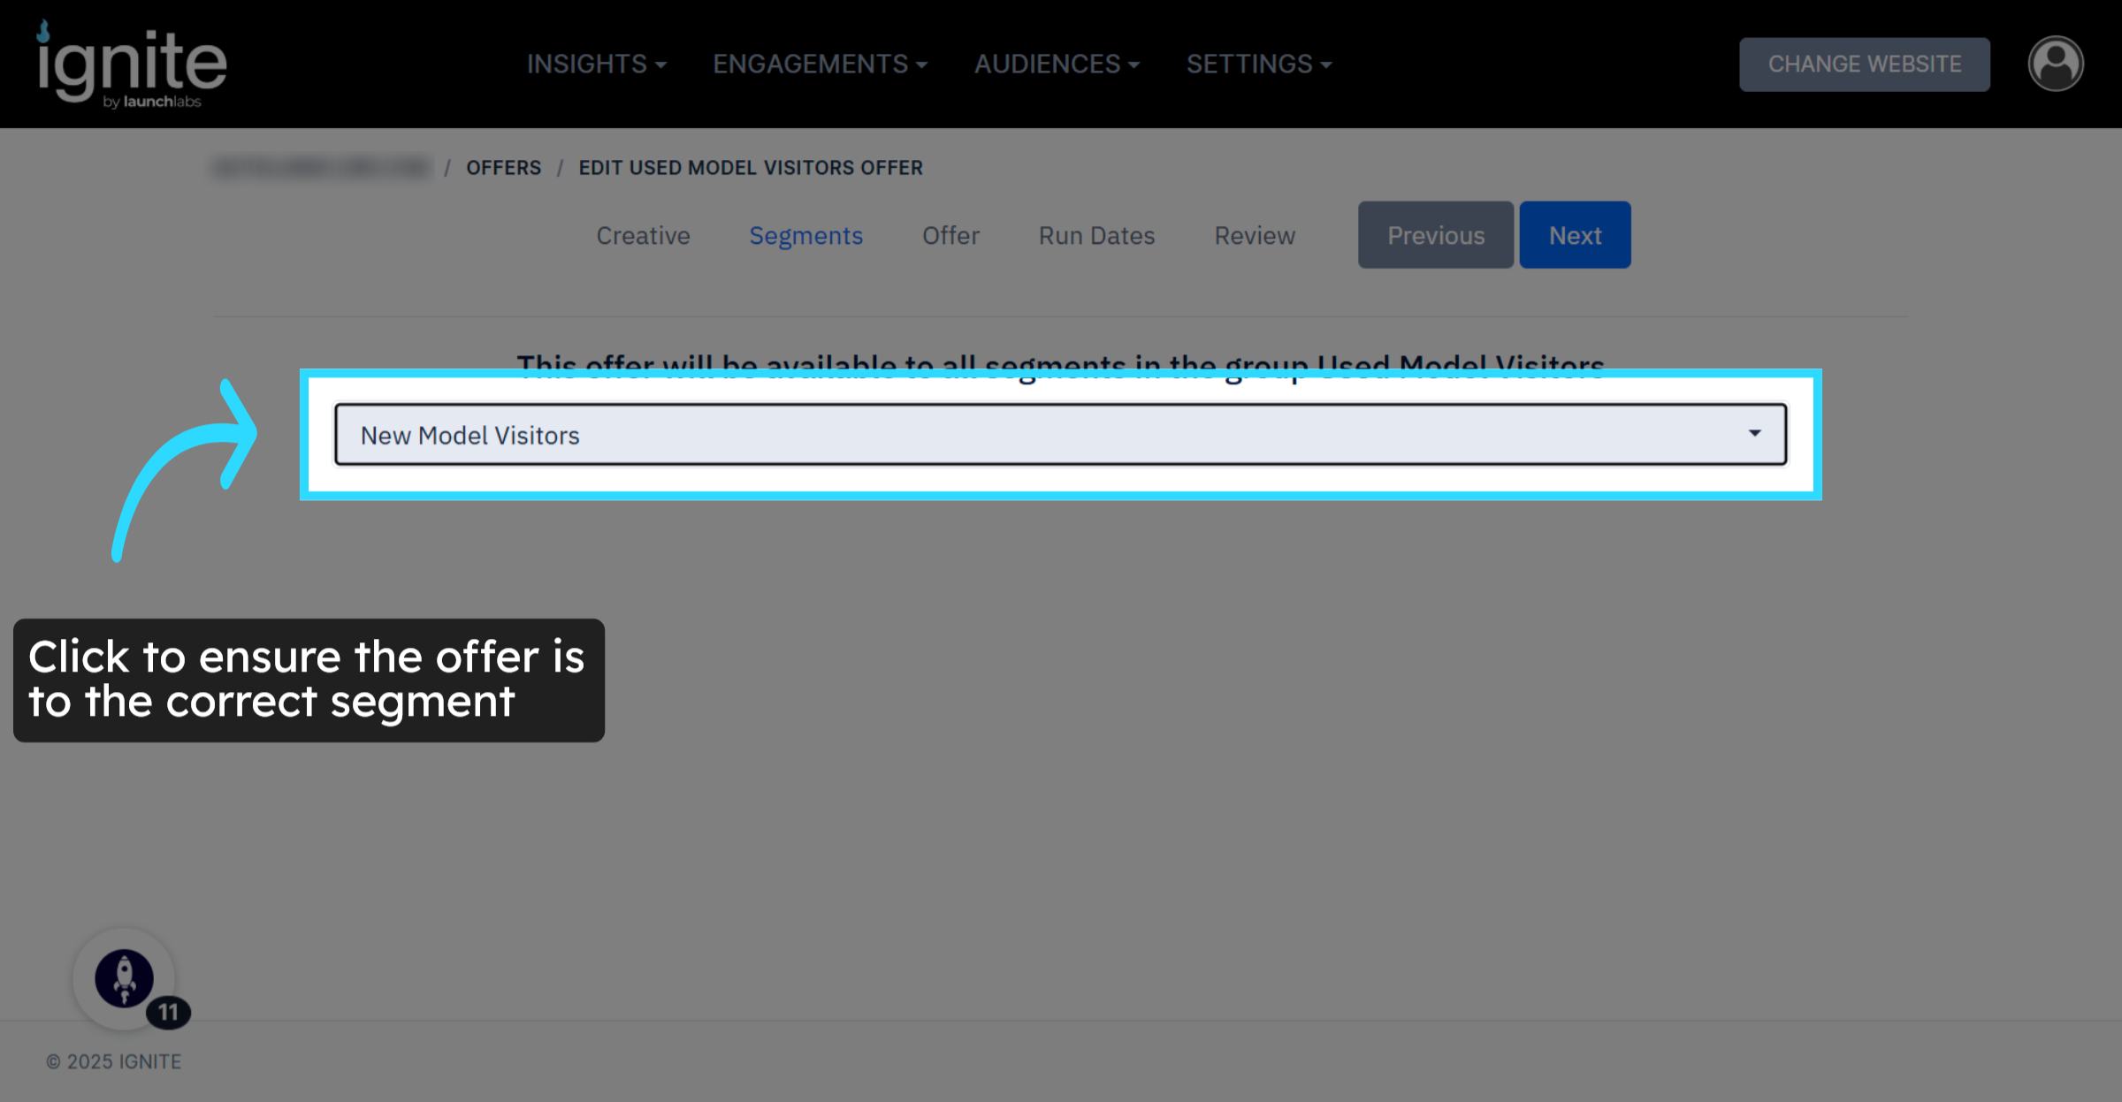Viewport: 2122px width, 1102px height.
Task: Click the segment dropdown caret arrow
Action: pos(1754,434)
